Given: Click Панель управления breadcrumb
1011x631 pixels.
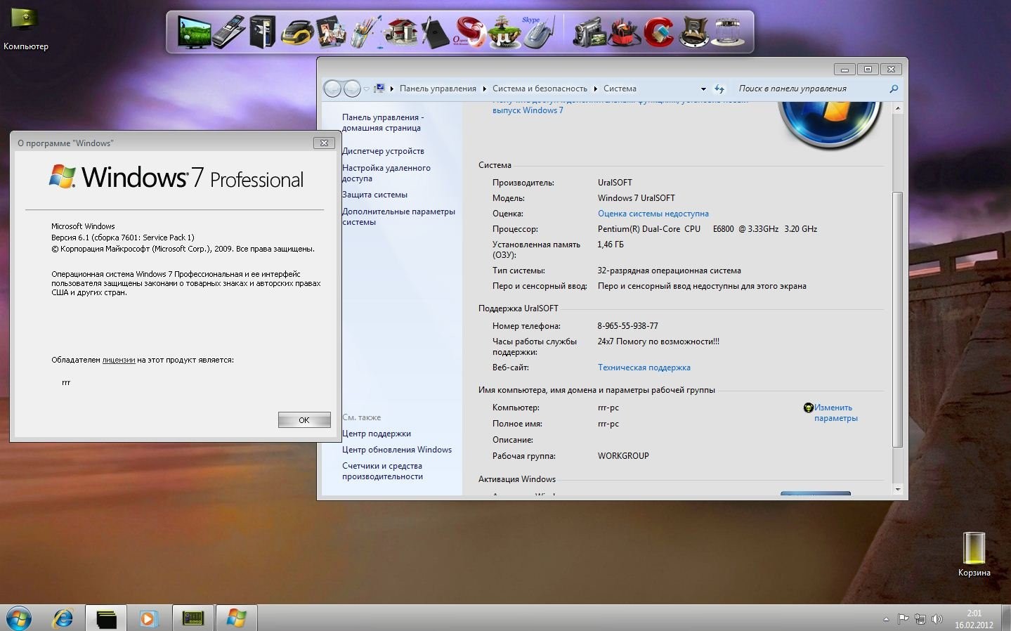Looking at the screenshot, I should tap(438, 89).
